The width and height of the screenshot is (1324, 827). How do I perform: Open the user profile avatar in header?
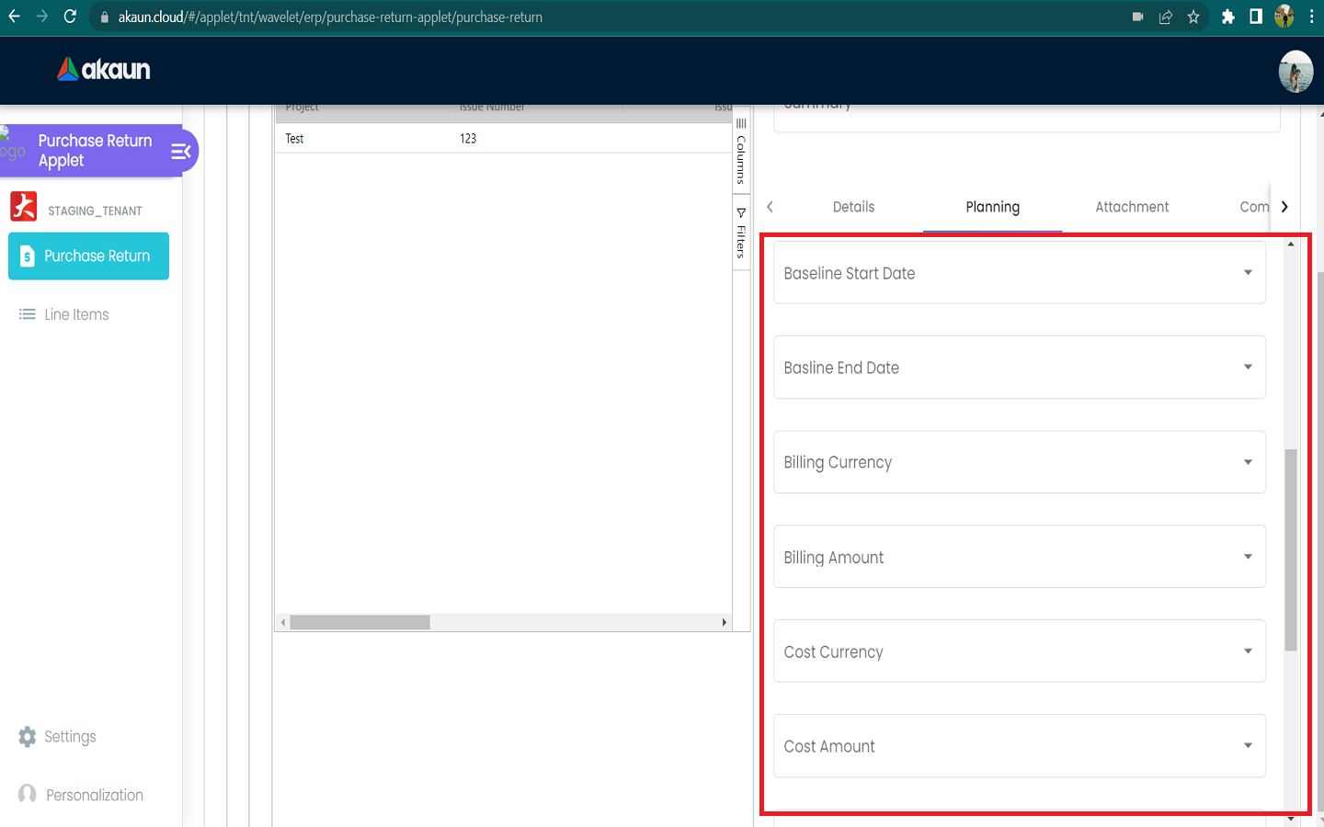(x=1295, y=72)
